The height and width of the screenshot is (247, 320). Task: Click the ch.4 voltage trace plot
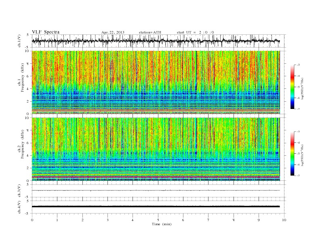[x=156, y=207]
